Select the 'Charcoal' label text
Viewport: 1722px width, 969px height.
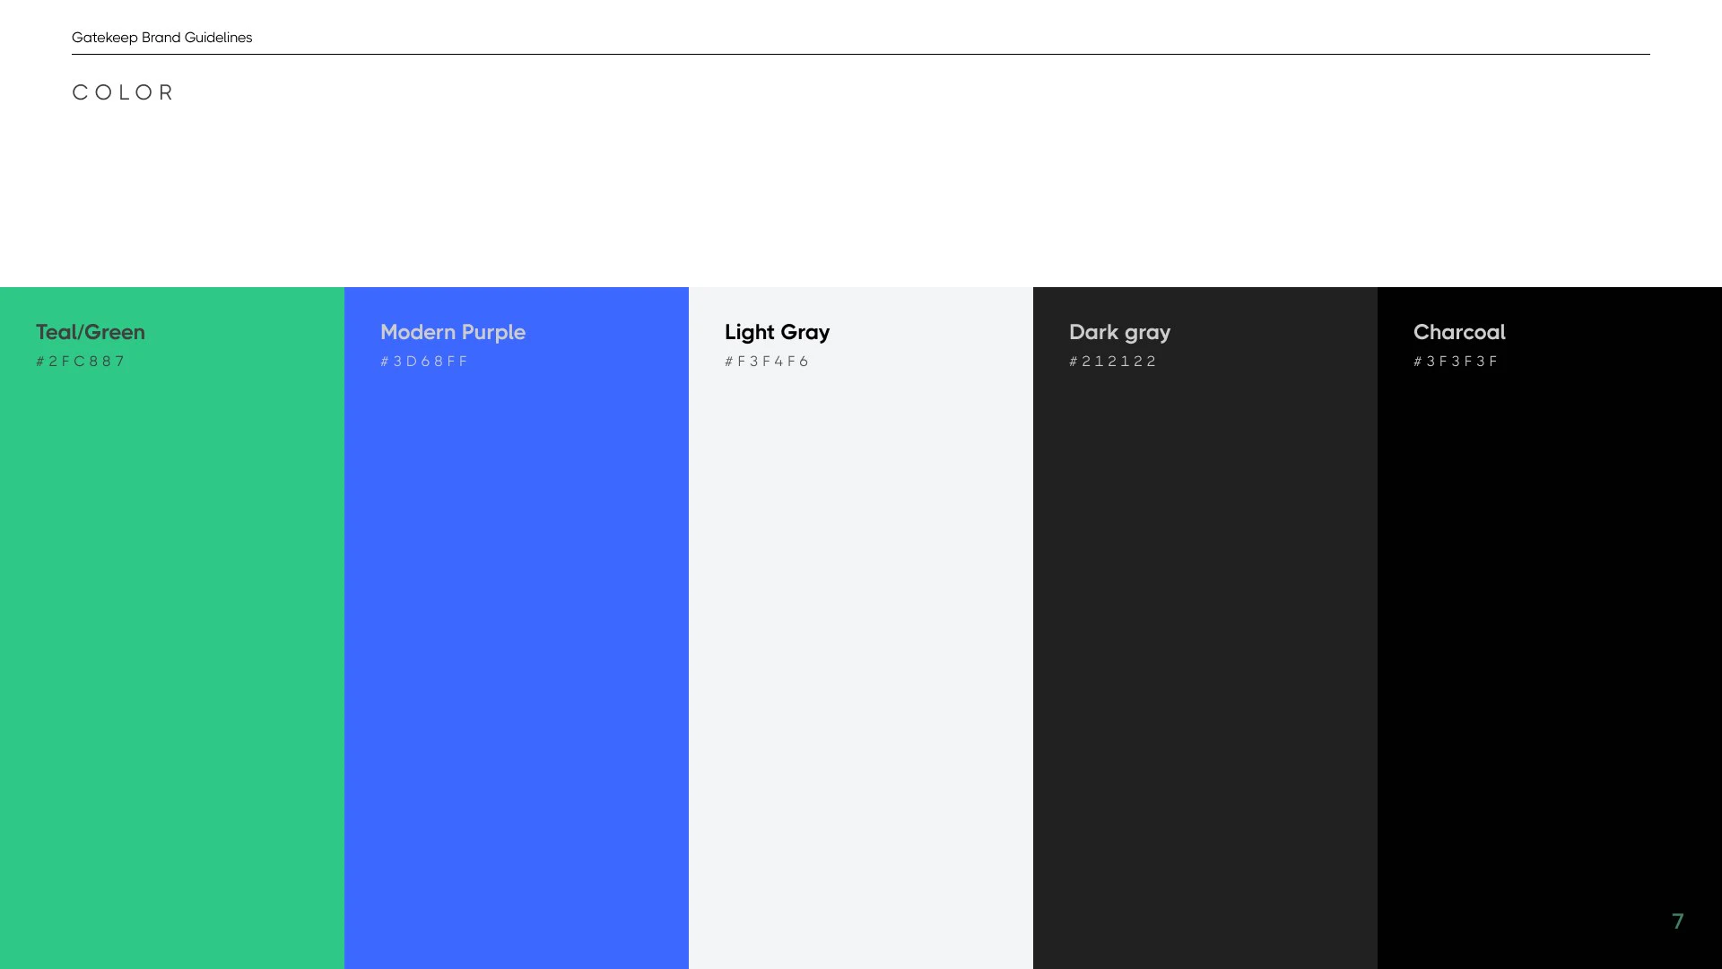1459,332
